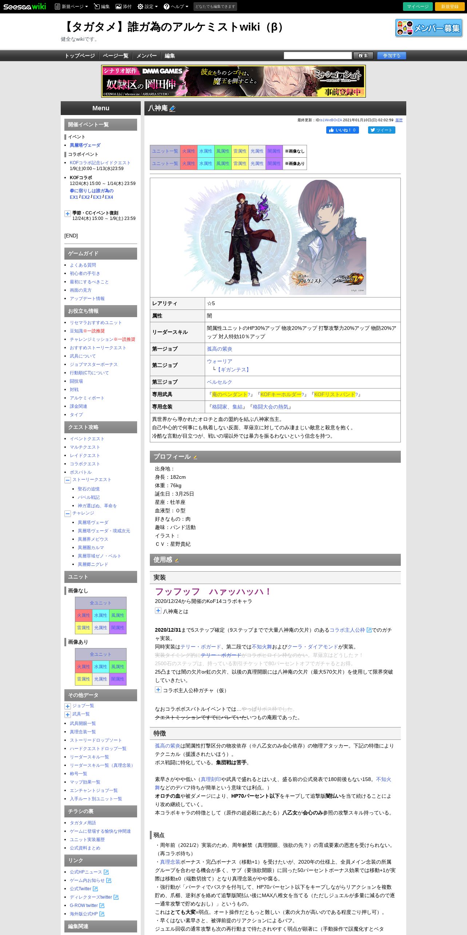Open the 新規ページ dropdown menu
This screenshot has height=935, width=467.
click(71, 7)
